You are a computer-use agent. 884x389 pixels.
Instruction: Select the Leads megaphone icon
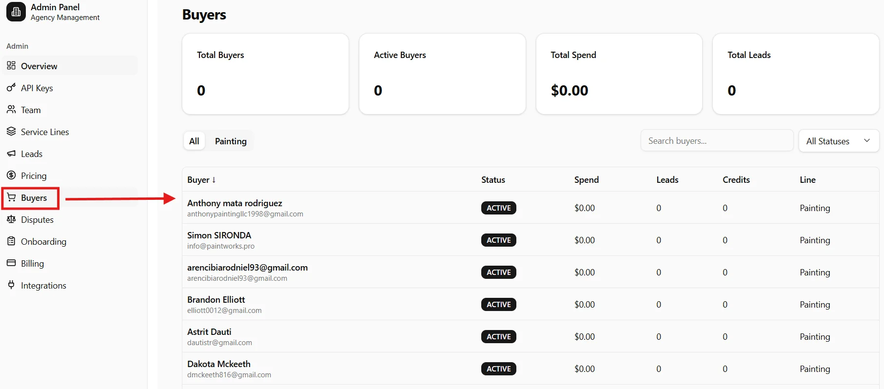point(11,154)
